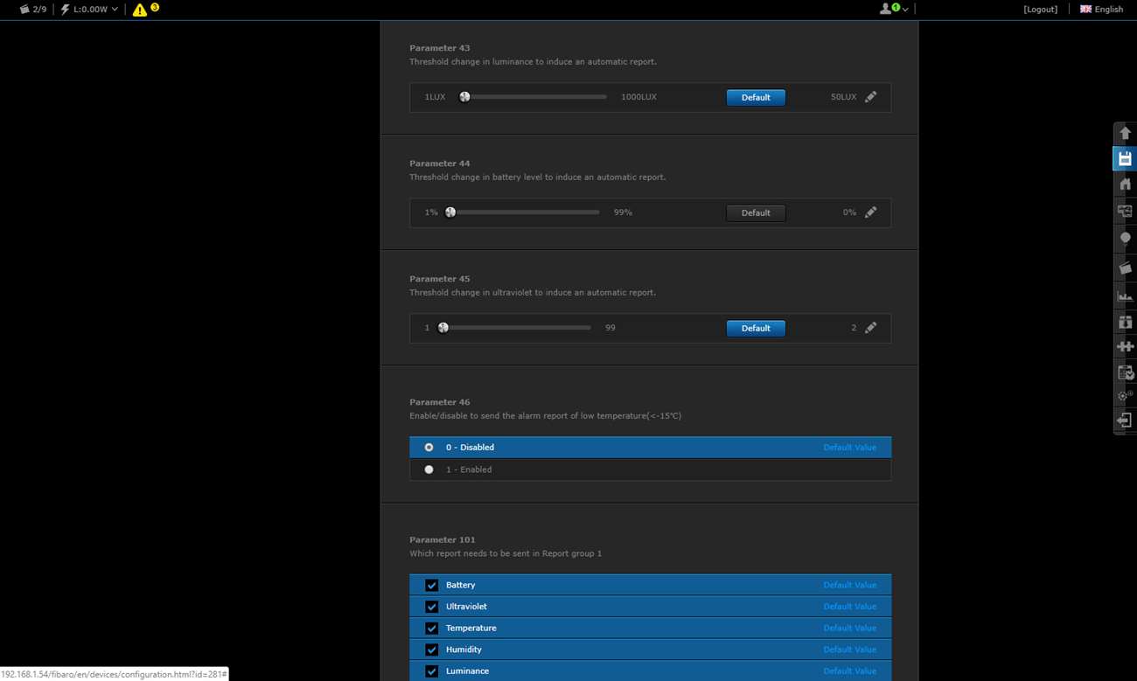Click the save floppy disk icon

tap(1125, 159)
